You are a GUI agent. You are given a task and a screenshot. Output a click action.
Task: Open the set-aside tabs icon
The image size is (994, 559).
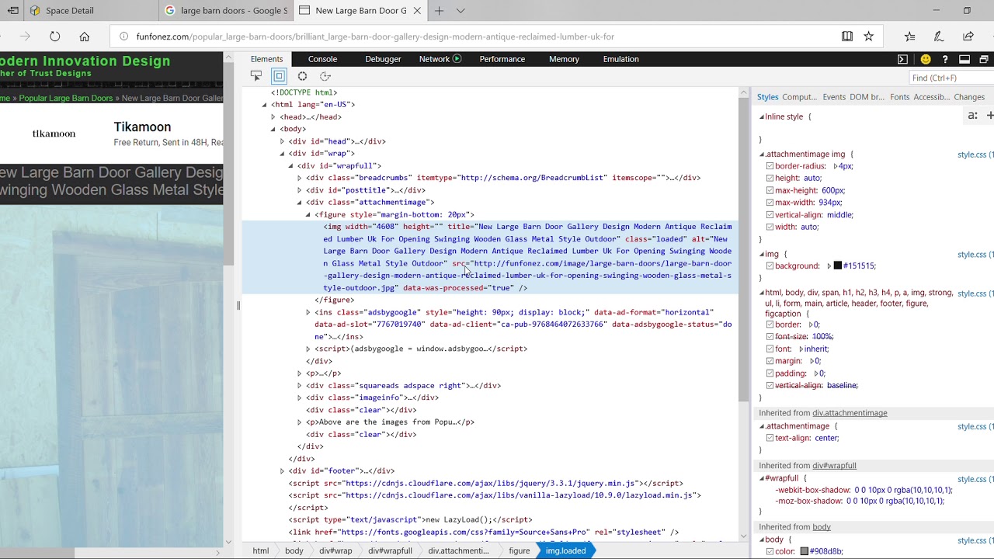[x=13, y=11]
